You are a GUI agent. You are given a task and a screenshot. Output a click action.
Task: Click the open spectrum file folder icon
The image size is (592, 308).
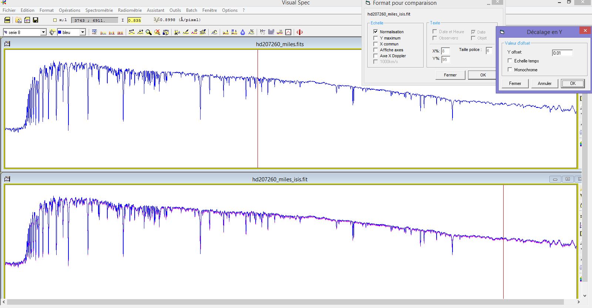click(18, 20)
